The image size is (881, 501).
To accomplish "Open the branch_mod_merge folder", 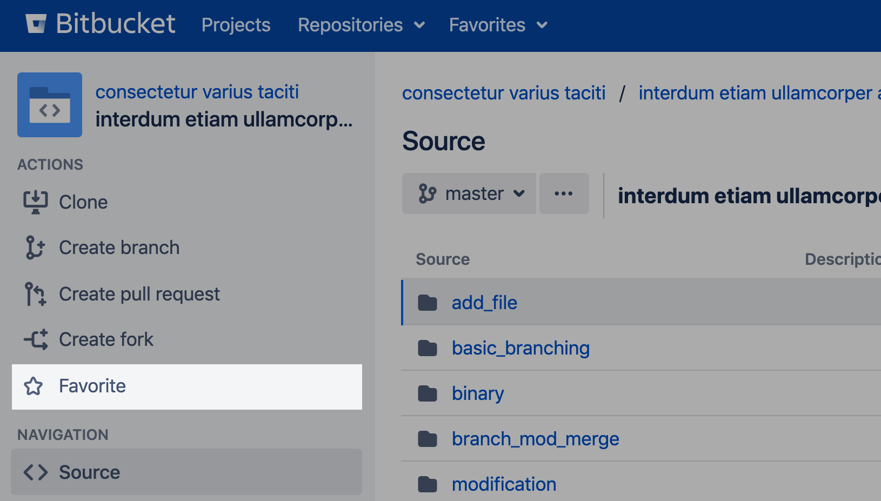I will coord(535,439).
